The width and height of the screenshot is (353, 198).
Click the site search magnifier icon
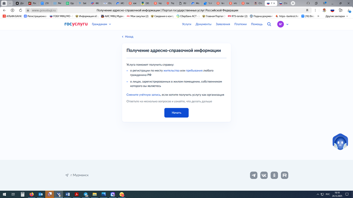click(269, 24)
